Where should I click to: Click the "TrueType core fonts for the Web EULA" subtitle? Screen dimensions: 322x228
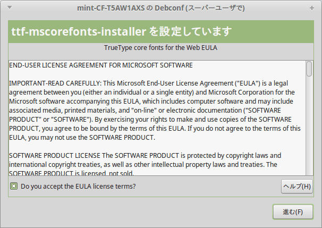[x=160, y=48]
